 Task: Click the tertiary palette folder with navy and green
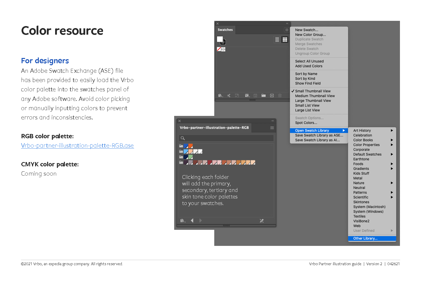coord(181,157)
